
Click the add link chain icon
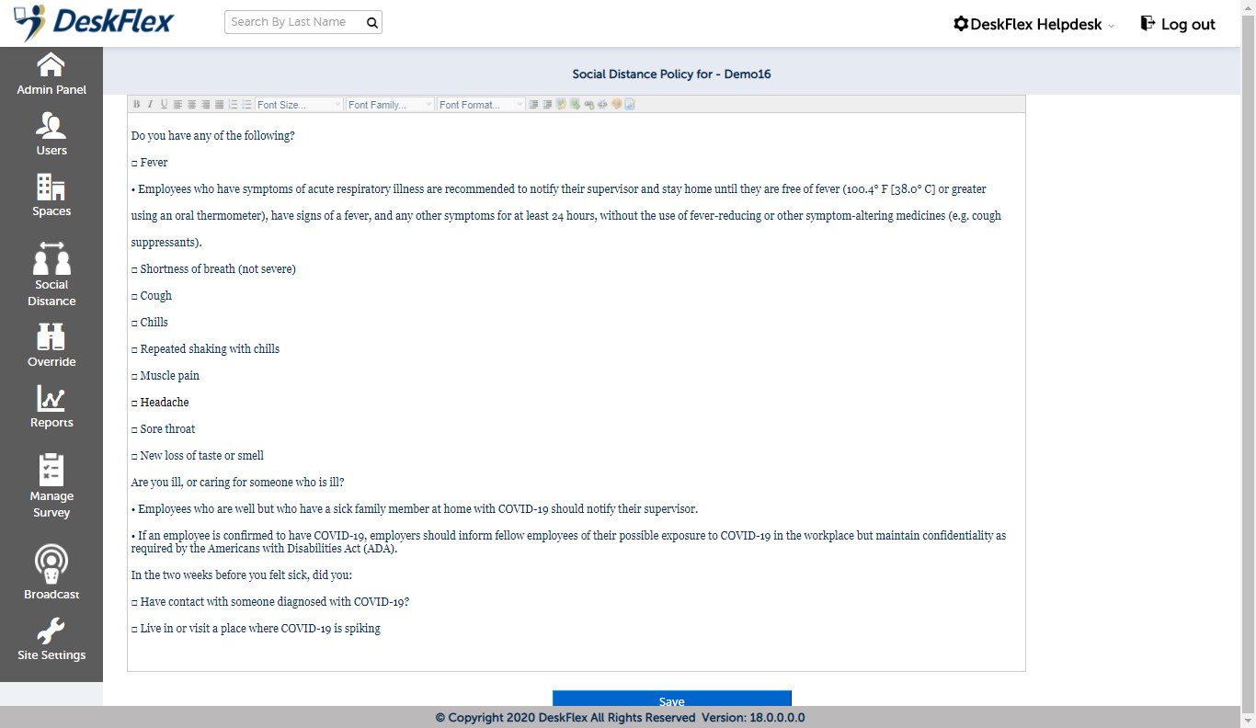click(588, 105)
